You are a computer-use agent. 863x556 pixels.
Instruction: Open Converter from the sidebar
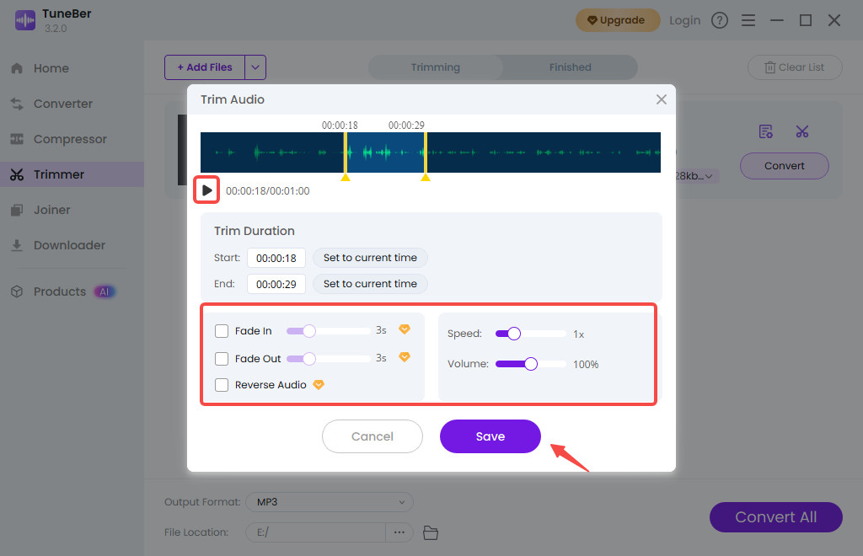[x=63, y=104]
